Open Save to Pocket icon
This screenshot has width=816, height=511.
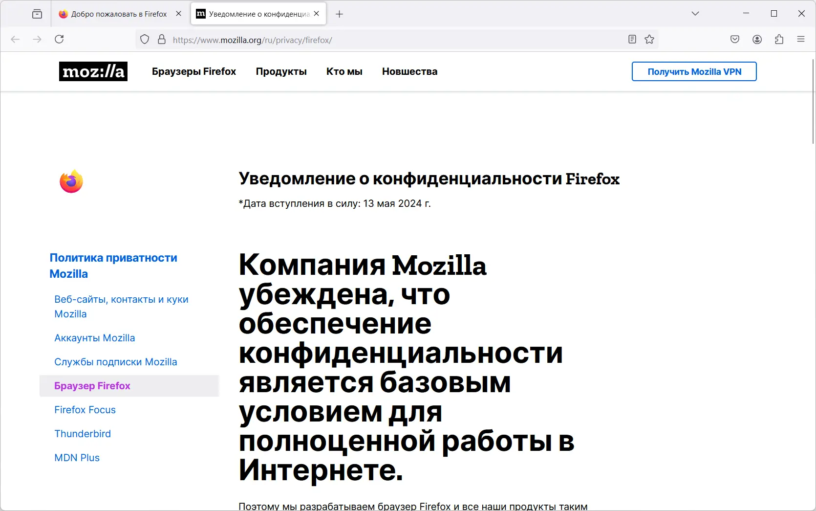point(735,39)
